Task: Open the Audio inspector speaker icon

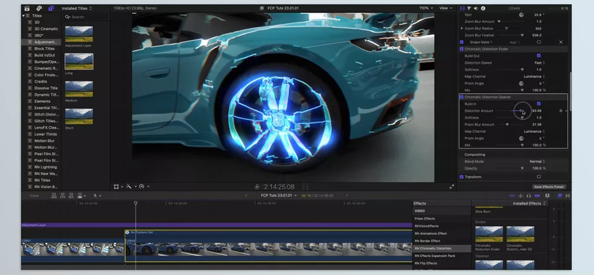Action: pyautogui.click(x=476, y=8)
